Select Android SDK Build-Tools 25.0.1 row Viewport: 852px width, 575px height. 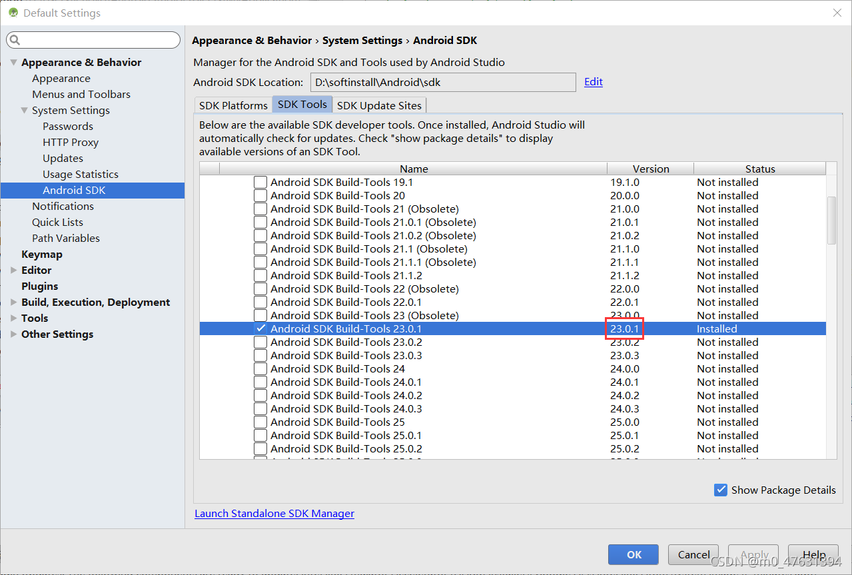tap(513, 435)
